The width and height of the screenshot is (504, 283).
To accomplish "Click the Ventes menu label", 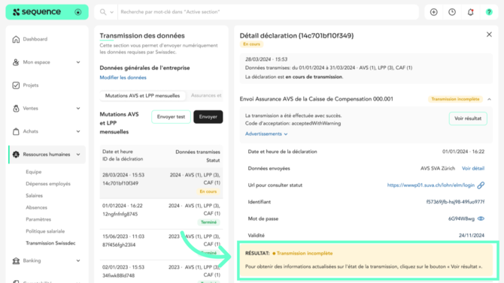I will point(30,108).
